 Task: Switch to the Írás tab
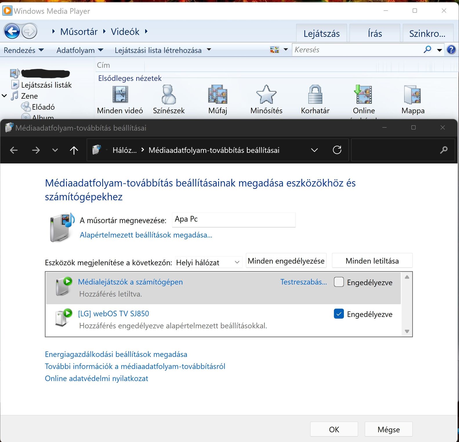(x=375, y=33)
